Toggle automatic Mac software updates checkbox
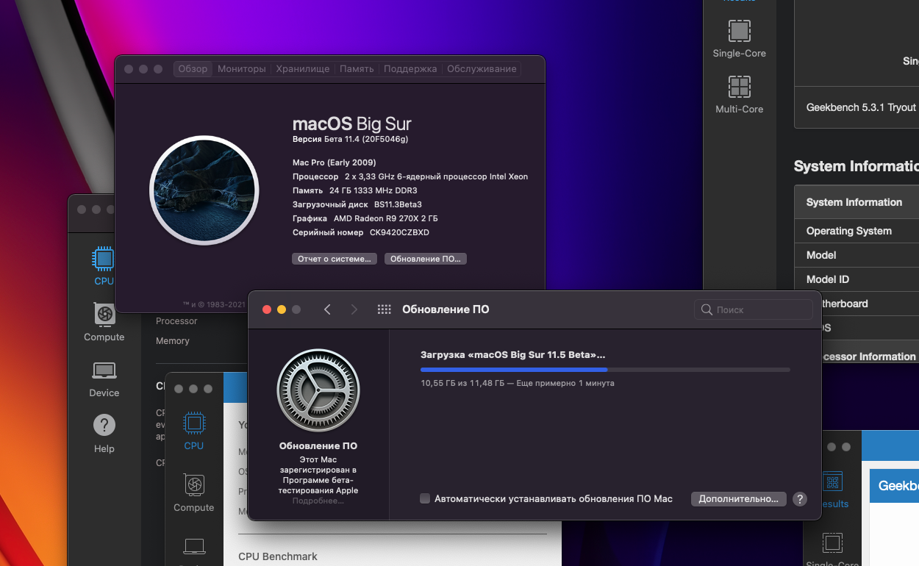 click(425, 498)
